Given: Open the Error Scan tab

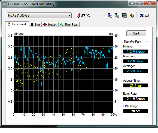Looking at the screenshot, I should pos(69,25).
